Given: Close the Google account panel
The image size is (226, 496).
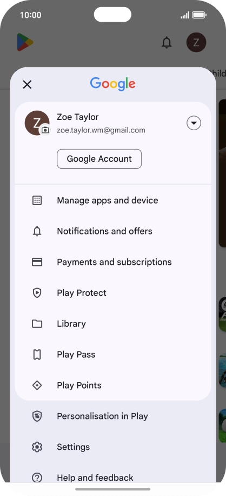Looking at the screenshot, I should click(x=27, y=85).
